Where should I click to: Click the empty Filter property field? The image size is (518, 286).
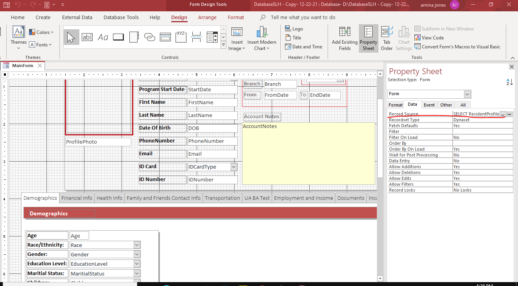[483, 131]
